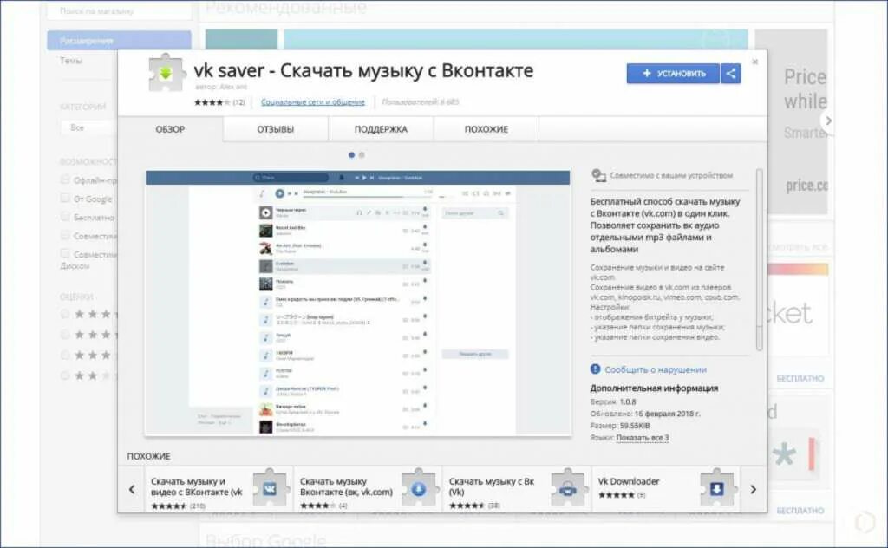Open the ПОДДЕРЖКА tab
Viewport: 888px width, 548px height.
tap(382, 129)
